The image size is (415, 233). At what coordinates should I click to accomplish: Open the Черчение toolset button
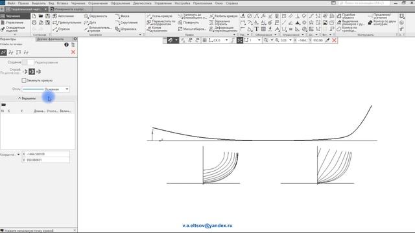point(15,16)
